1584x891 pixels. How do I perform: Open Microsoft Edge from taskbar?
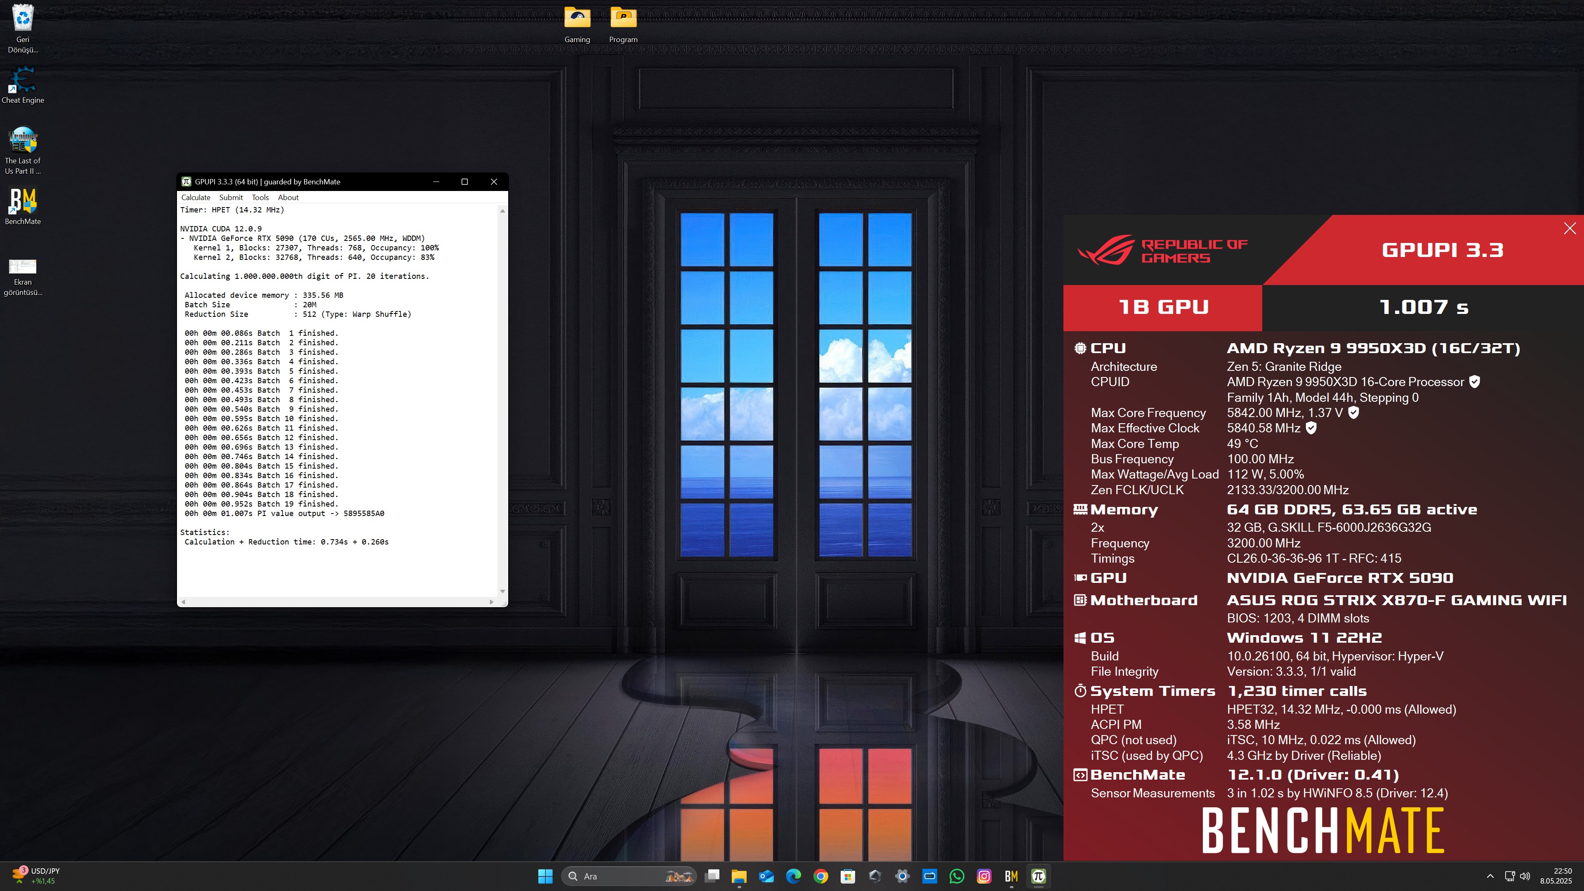794,876
